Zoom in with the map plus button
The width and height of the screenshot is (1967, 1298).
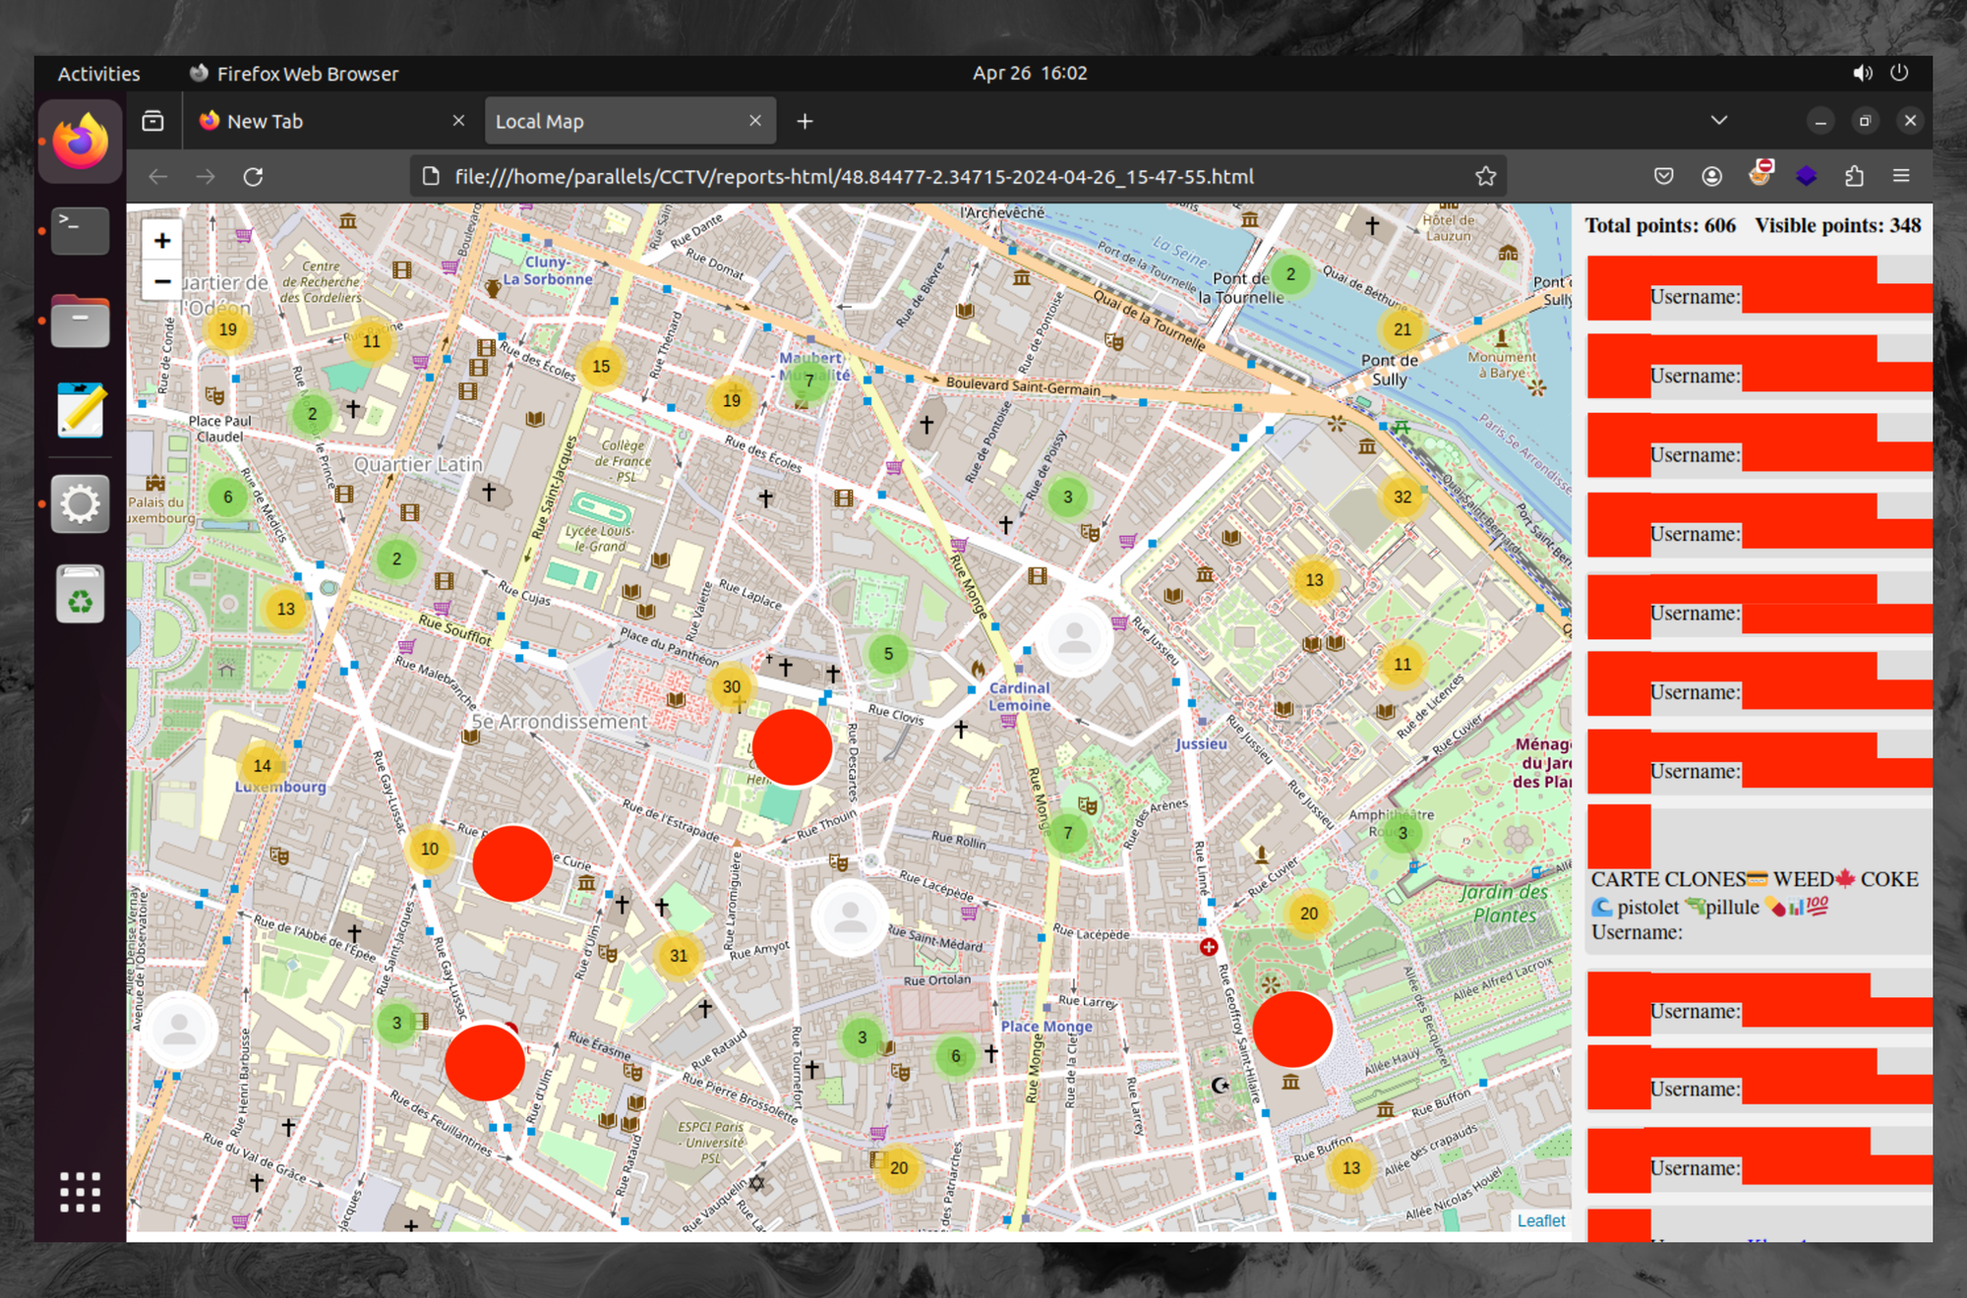coord(162,240)
